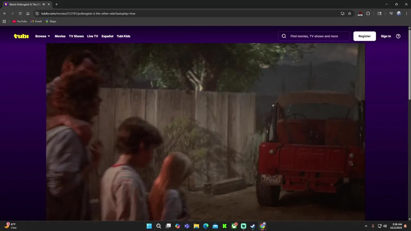Viewport: 411px width, 231px height.
Task: Open the apps grid in bookmarks bar
Action: 4,21
